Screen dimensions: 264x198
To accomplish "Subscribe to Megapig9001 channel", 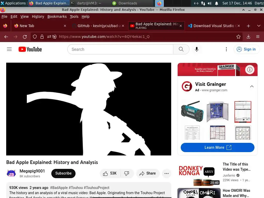I will coord(63,174).
